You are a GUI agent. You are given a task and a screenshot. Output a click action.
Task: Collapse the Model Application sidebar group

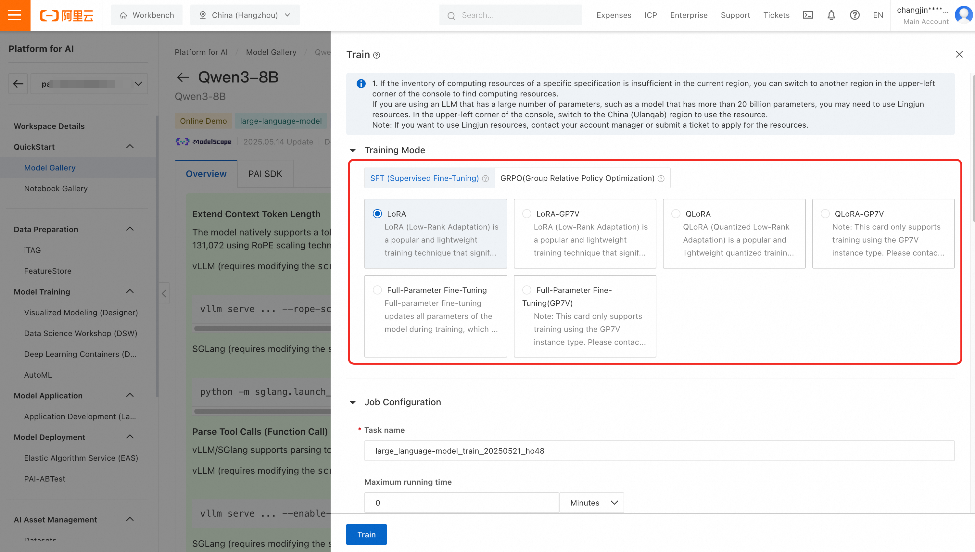point(130,395)
